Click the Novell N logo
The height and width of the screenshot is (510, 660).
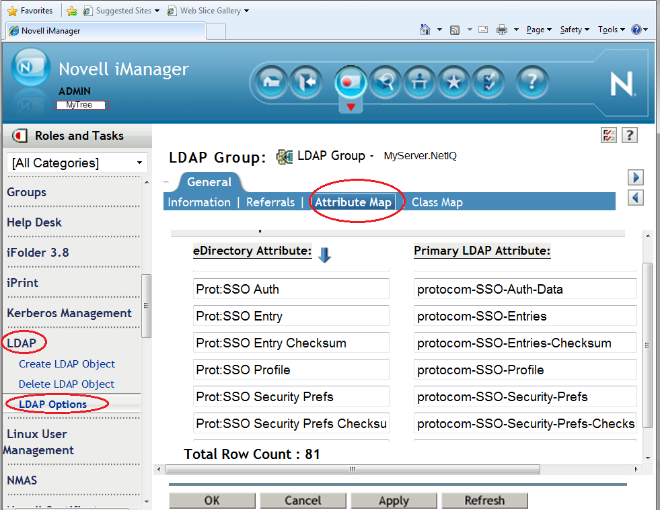pyautogui.click(x=622, y=84)
